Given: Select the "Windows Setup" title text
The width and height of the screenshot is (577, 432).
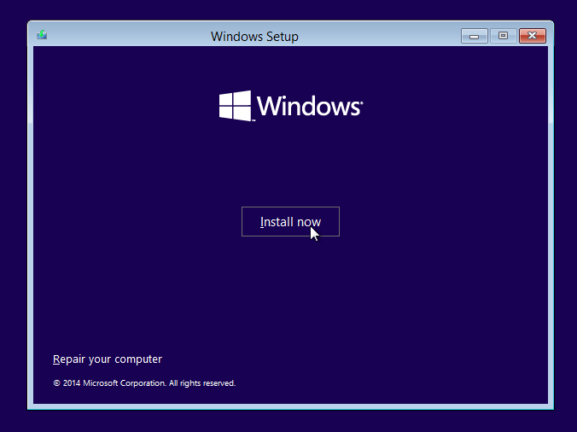Looking at the screenshot, I should pos(254,37).
